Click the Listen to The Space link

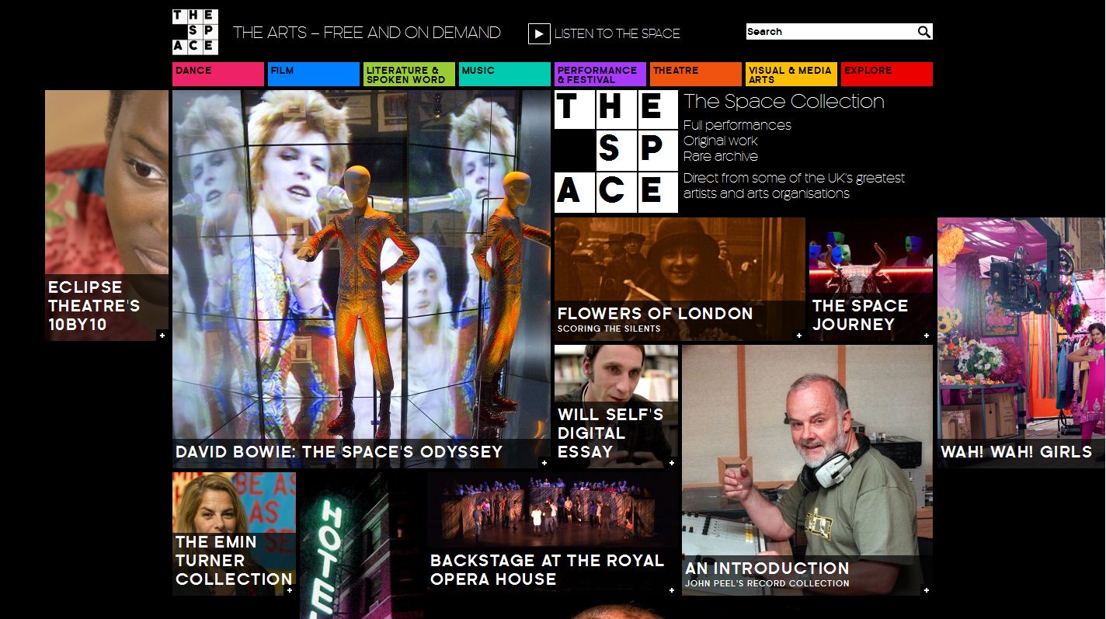[x=617, y=33]
